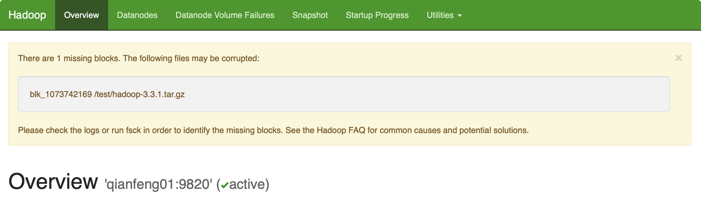The width and height of the screenshot is (701, 202).
Task: Click inside the gray corrupted files box
Action: (x=419, y=94)
